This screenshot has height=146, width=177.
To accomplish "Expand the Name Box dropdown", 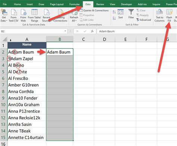I will [x=65, y=31].
